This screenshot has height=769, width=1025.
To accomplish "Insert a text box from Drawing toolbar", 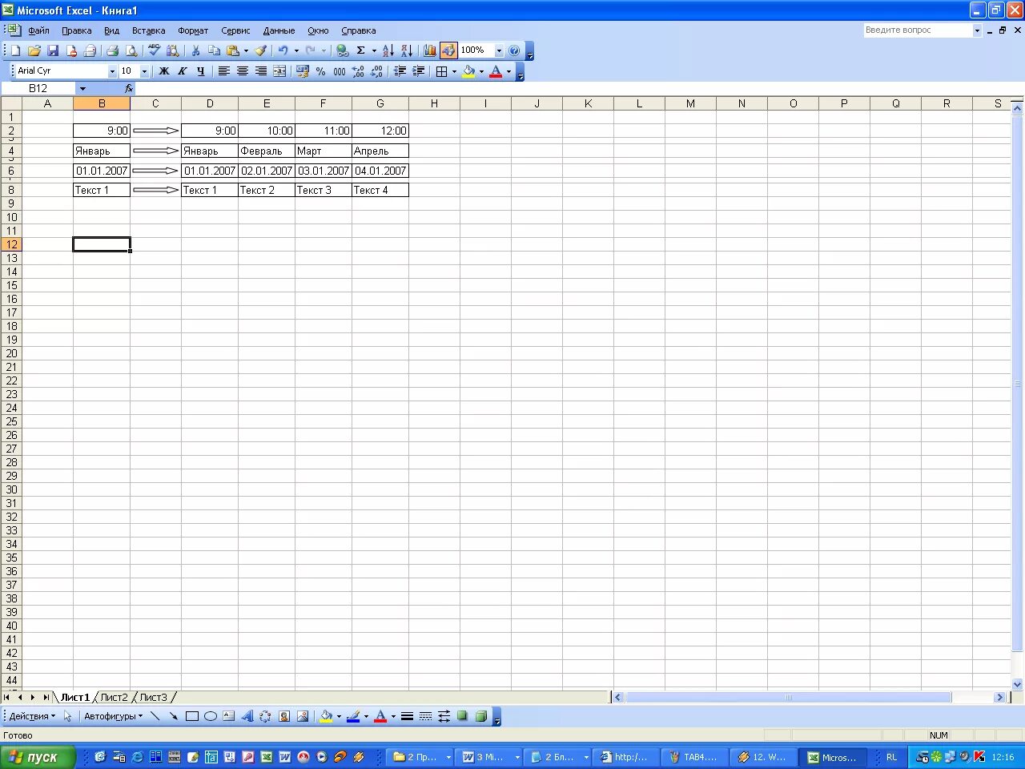I will (228, 716).
